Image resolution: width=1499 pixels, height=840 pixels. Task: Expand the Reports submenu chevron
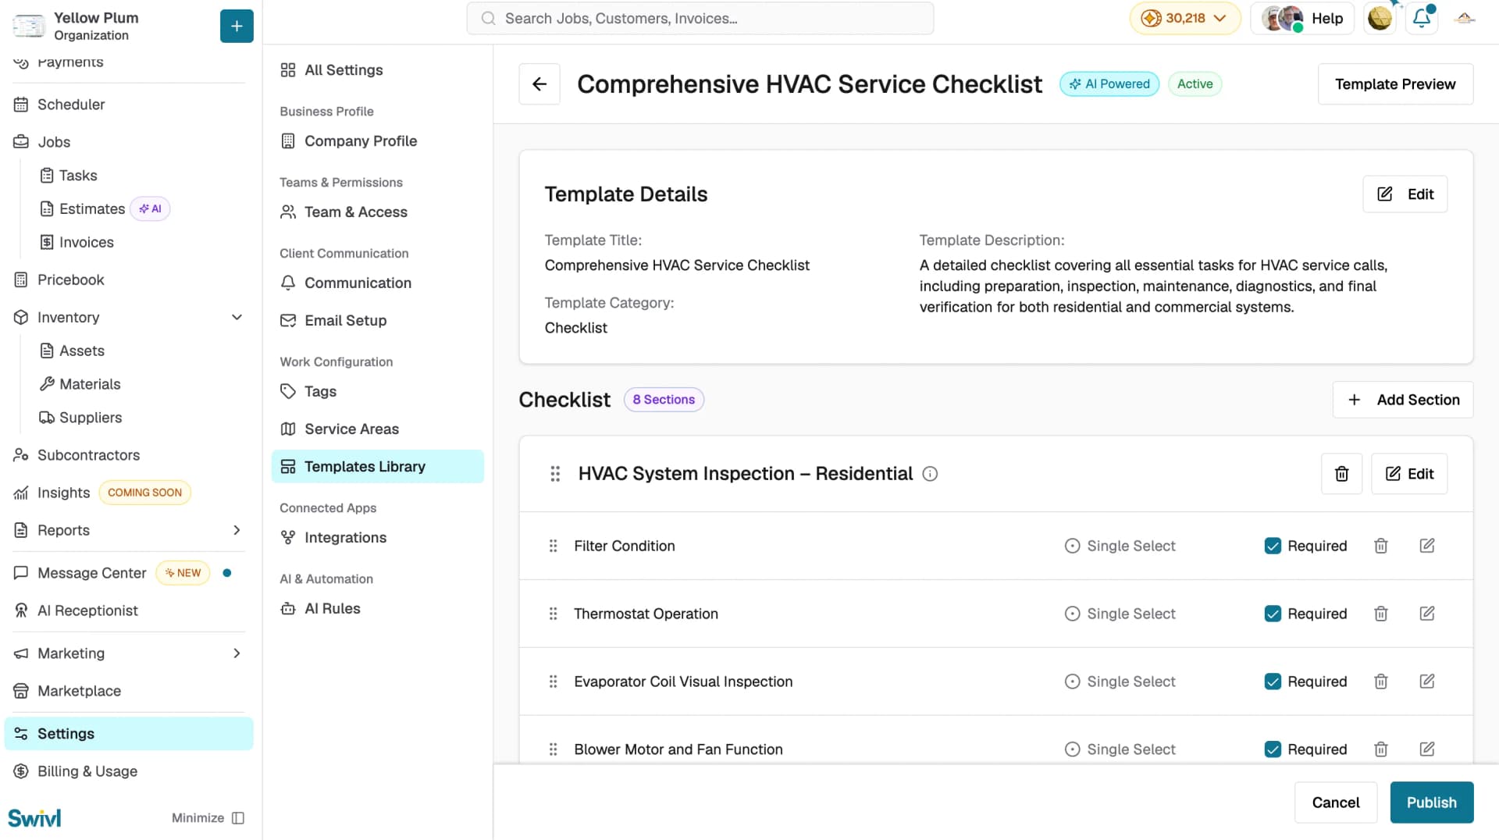click(237, 530)
